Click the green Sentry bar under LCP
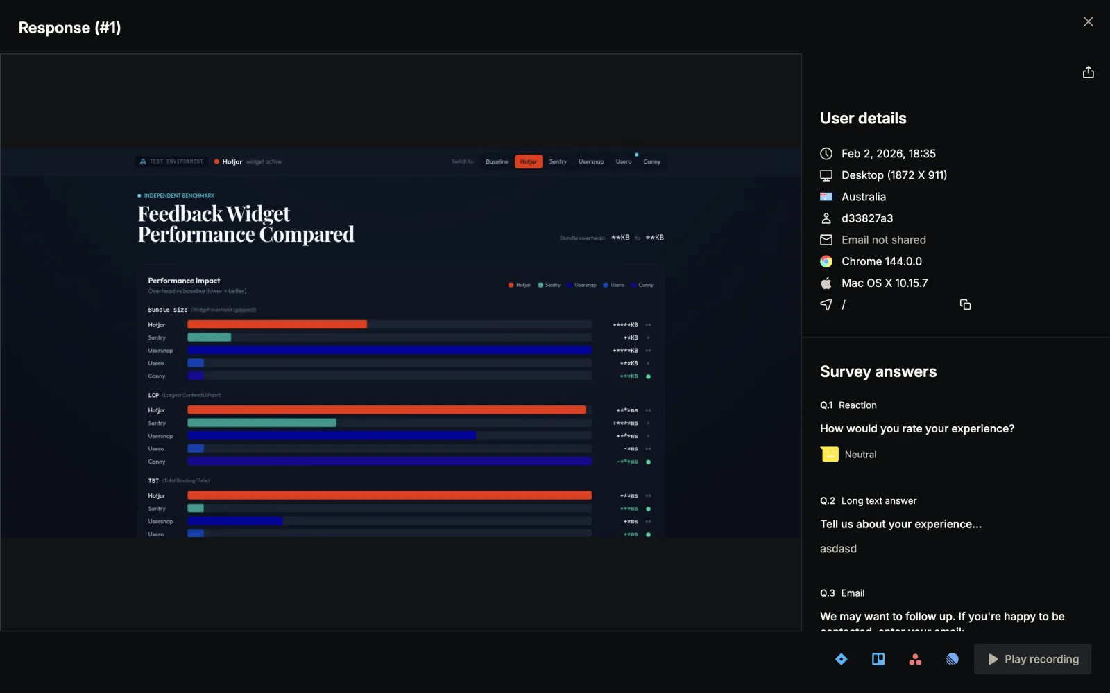 click(262, 423)
